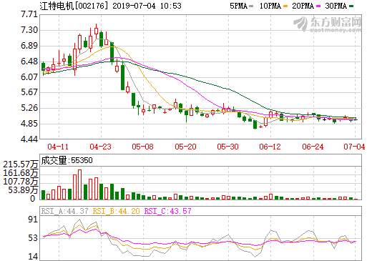Screen dimensions: 372x261
Task: Click the RSI_C:43.57 indicator label
Action: (168, 211)
